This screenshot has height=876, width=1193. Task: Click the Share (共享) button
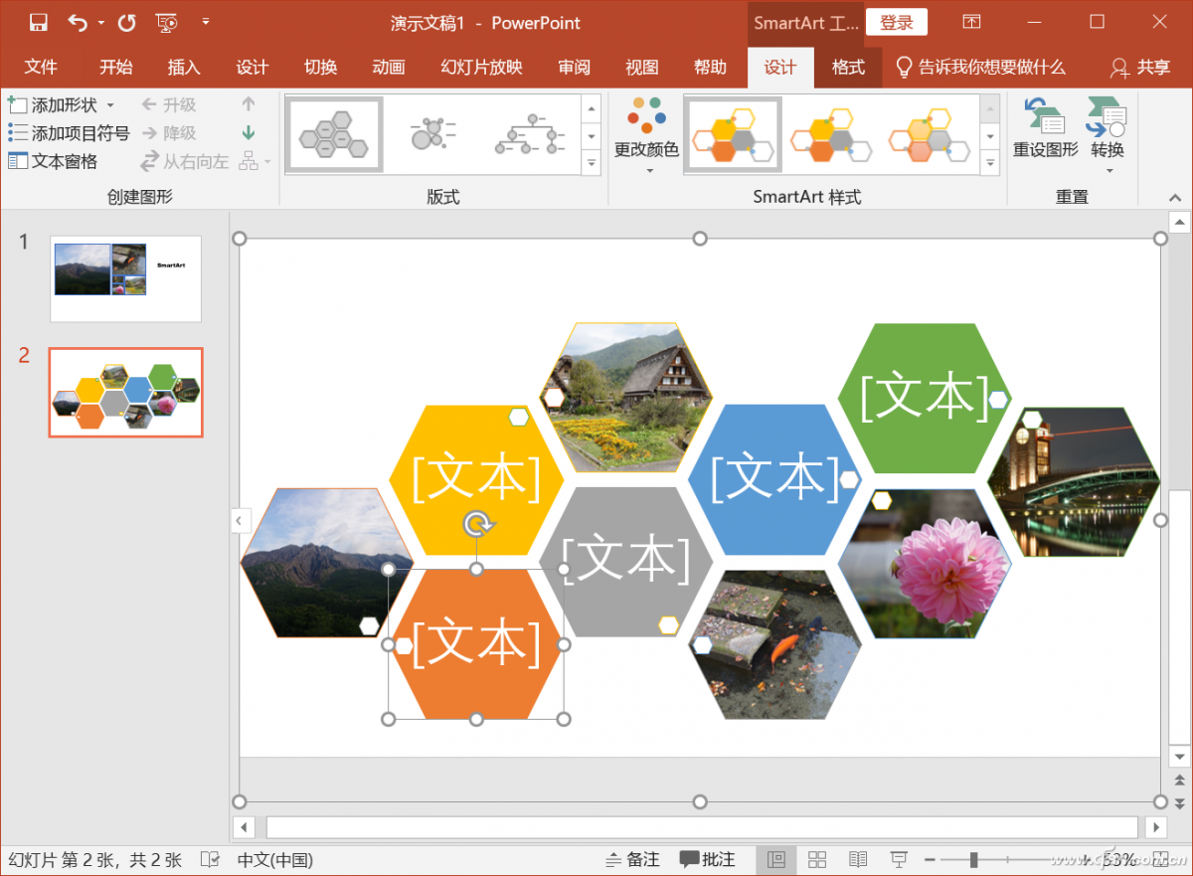click(x=1140, y=67)
